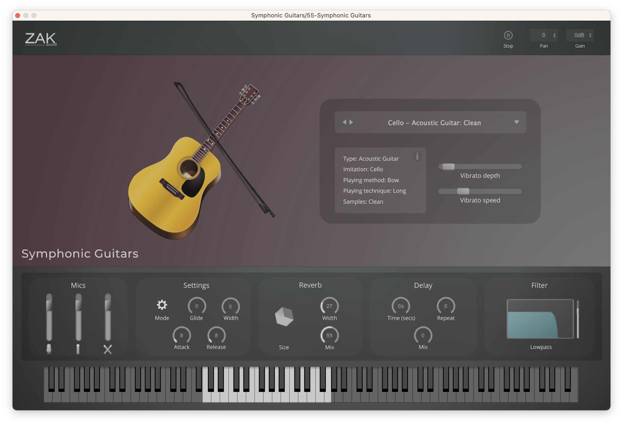Click the info icon in details panel
Viewport: 623px width, 425px height.
417,156
